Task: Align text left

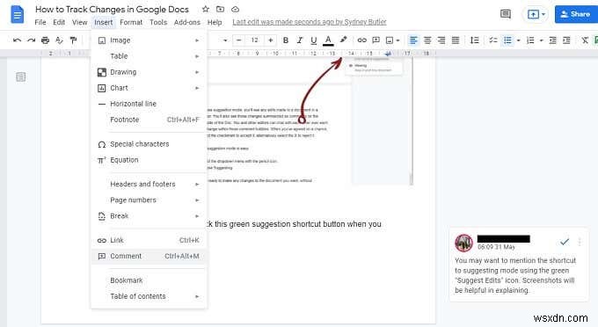Action: pyautogui.click(x=413, y=40)
